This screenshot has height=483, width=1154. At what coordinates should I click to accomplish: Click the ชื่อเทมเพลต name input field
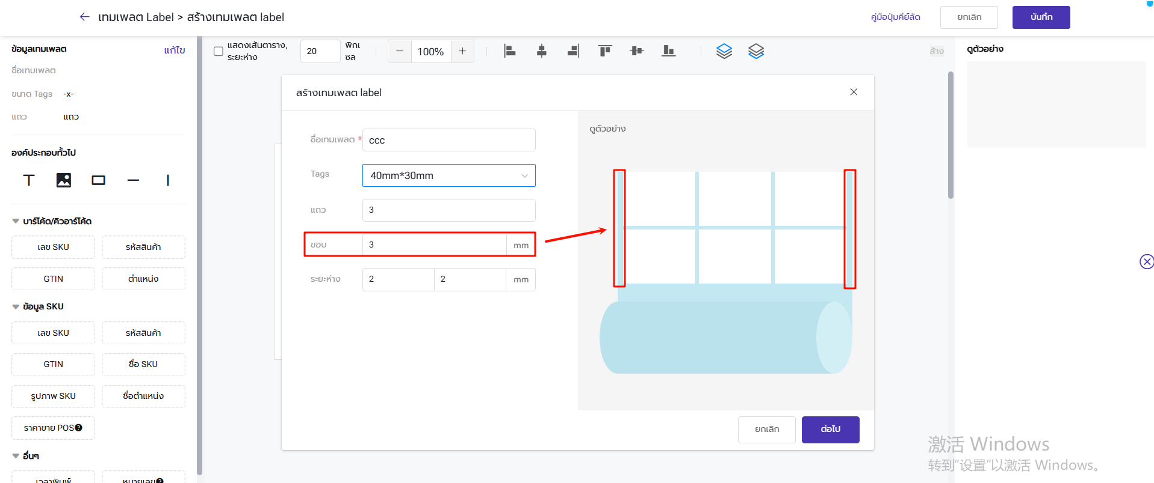448,140
